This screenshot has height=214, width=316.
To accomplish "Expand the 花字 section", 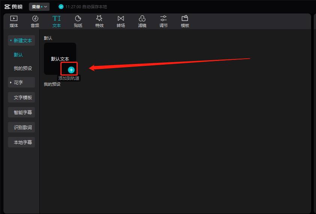I will point(21,82).
